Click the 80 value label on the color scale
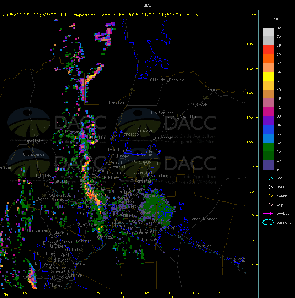This screenshot has height=298, width=295. (x=279, y=28)
